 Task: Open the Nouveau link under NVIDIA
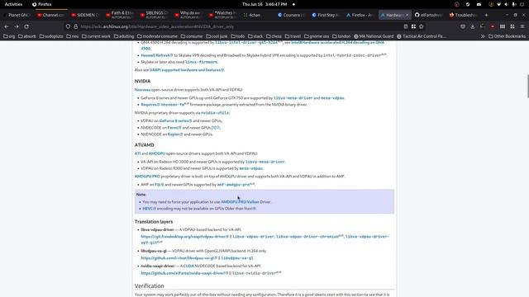[x=142, y=90]
